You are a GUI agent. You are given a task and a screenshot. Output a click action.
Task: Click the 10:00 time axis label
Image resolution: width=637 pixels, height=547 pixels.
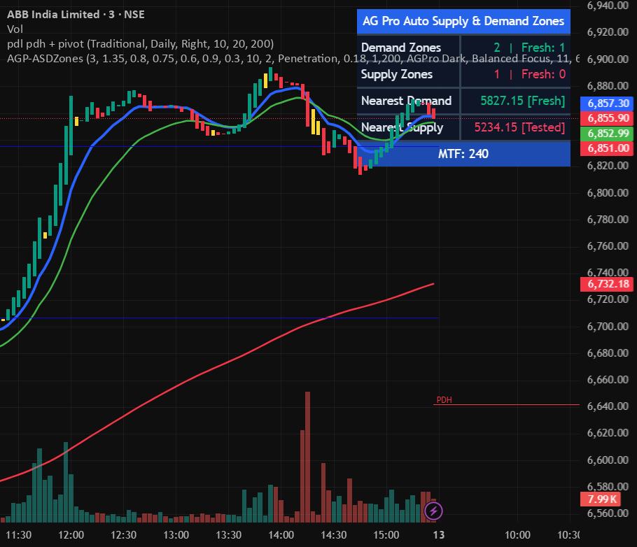click(x=517, y=535)
